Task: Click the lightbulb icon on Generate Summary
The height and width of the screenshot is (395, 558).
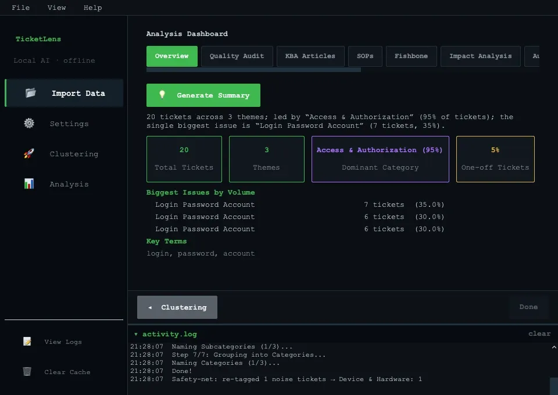Action: pos(162,95)
